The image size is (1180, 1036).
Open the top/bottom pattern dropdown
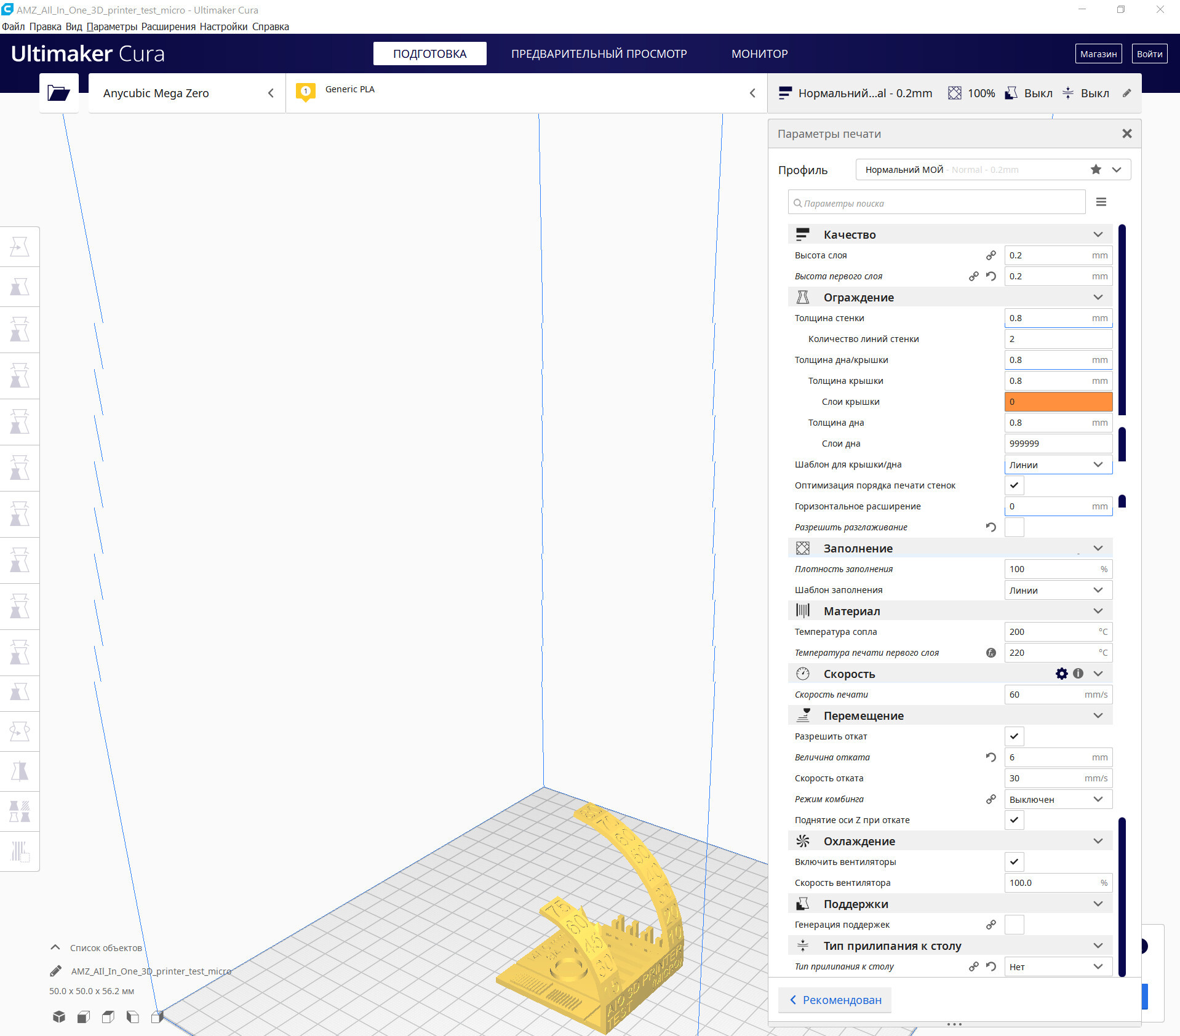pos(1058,464)
